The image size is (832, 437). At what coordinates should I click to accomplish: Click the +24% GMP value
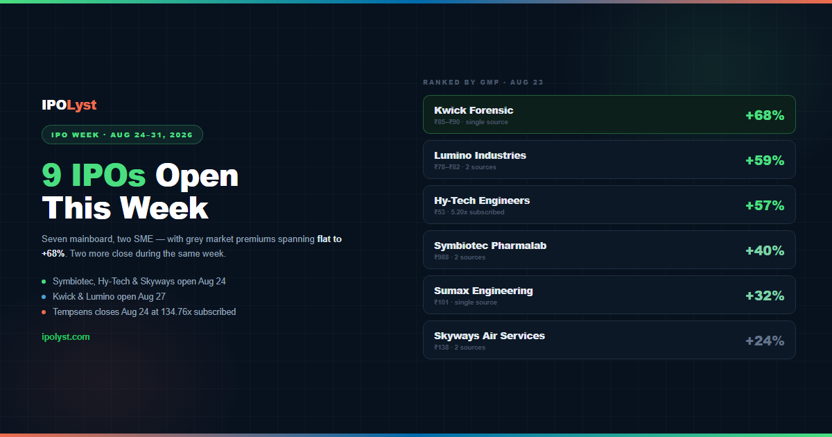[765, 341]
